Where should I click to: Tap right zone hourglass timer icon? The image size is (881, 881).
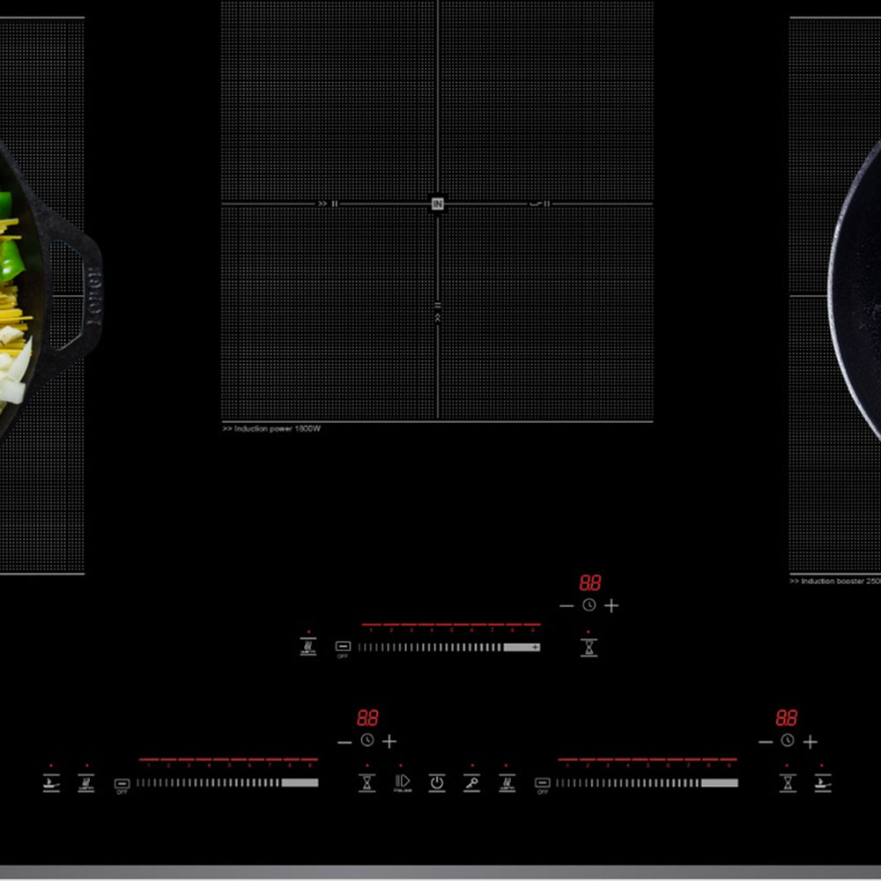tap(788, 782)
